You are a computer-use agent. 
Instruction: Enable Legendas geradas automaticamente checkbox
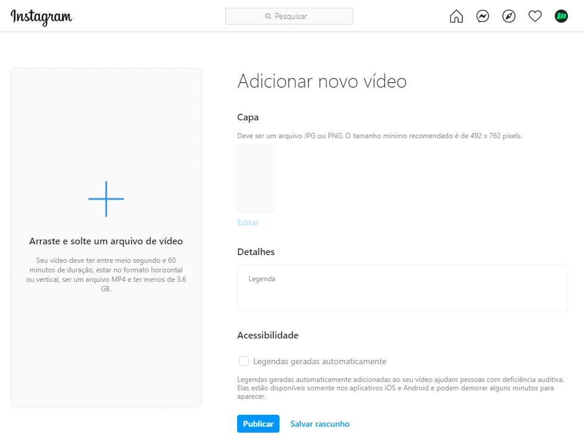pos(244,361)
